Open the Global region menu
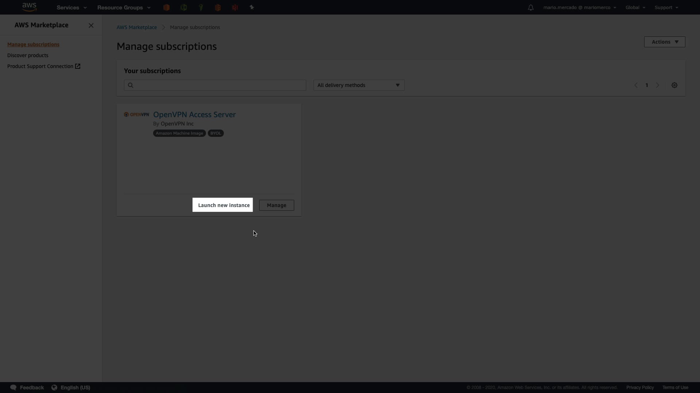Image resolution: width=700 pixels, height=393 pixels. pyautogui.click(x=635, y=7)
